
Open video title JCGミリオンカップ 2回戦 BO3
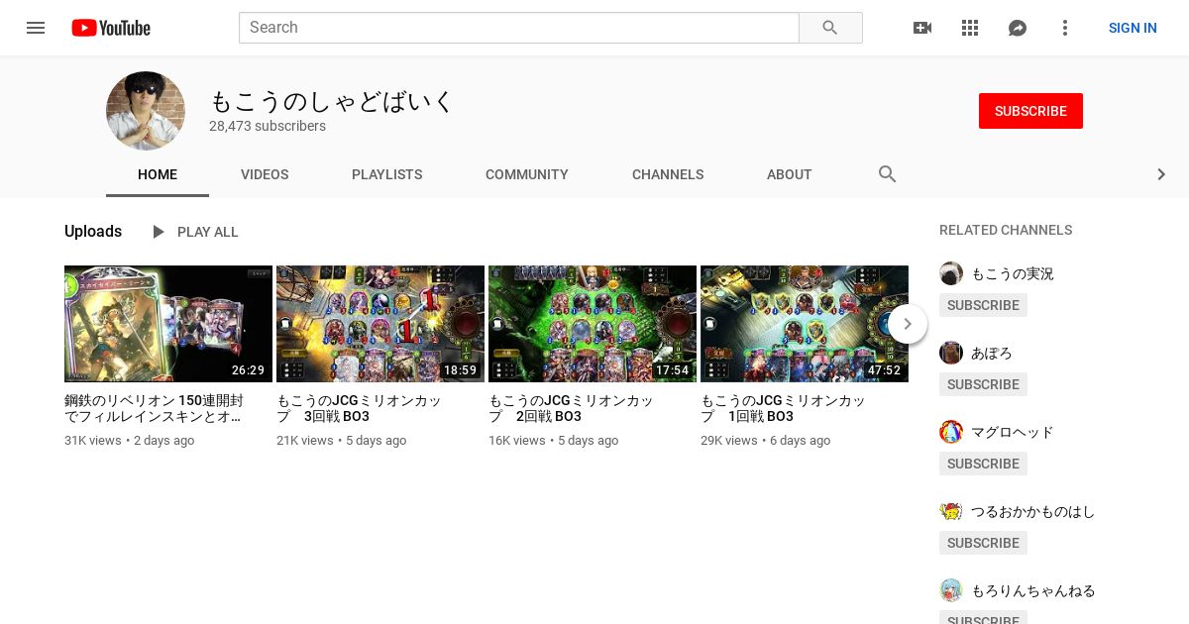tap(571, 408)
